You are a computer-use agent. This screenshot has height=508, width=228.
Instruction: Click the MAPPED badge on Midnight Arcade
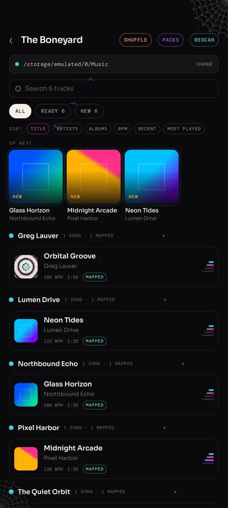coord(95,469)
